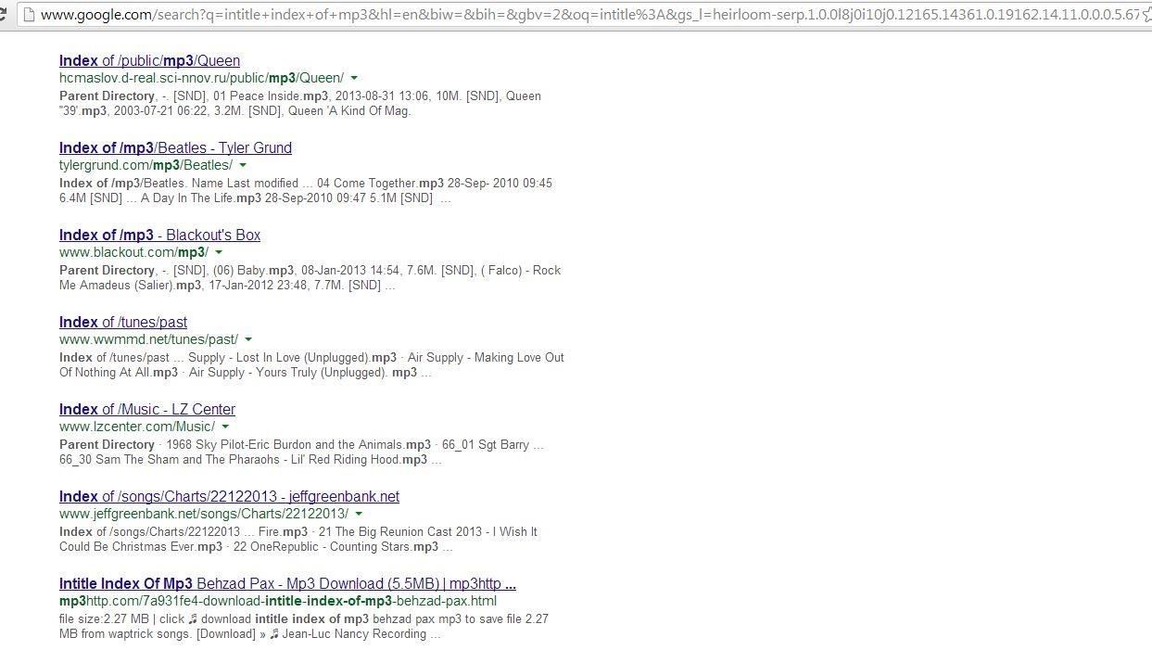Expand dropdown arrow beside www.wwmmd.net/tunes/past/
The width and height of the screenshot is (1152, 650).
pos(248,339)
